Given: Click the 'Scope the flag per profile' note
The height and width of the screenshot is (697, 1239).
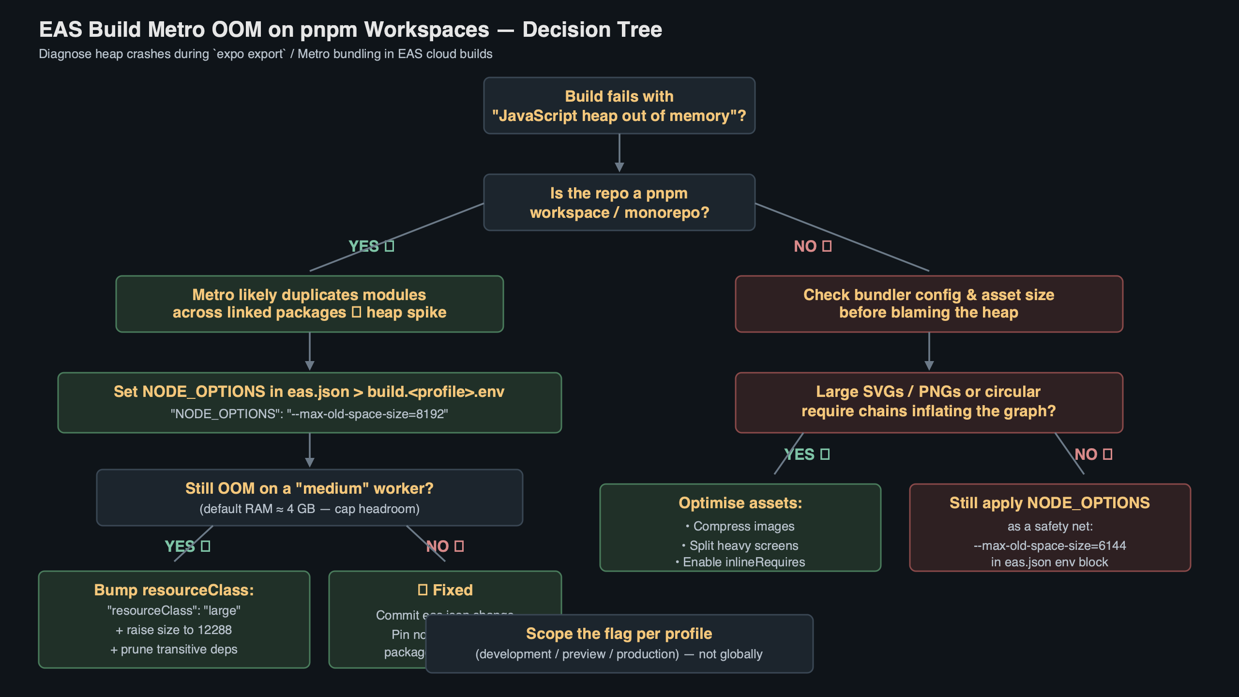Looking at the screenshot, I should pos(619,643).
